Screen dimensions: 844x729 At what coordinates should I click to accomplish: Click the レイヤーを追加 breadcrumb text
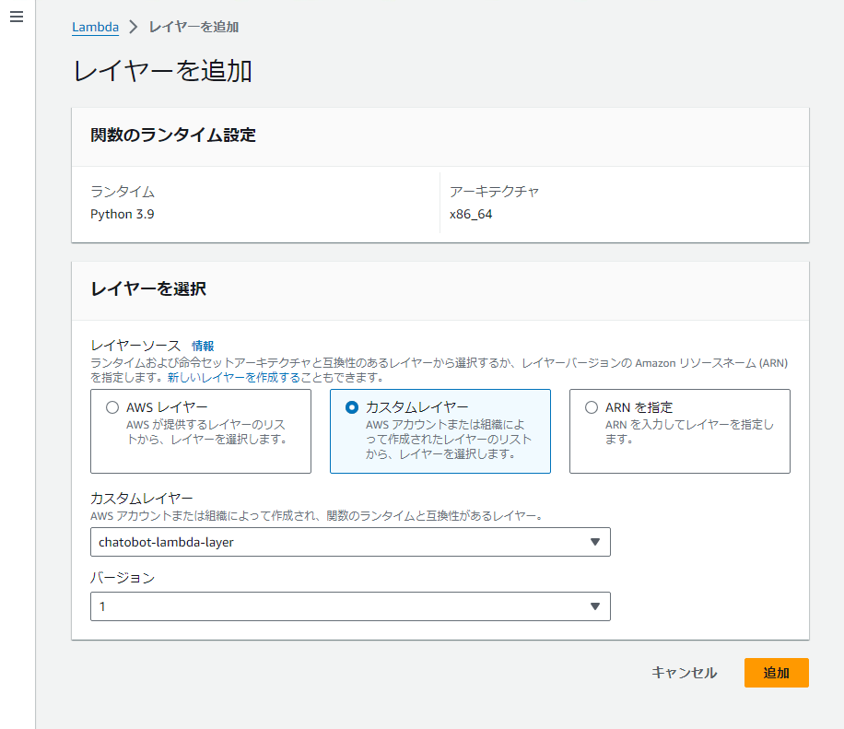pos(193,27)
